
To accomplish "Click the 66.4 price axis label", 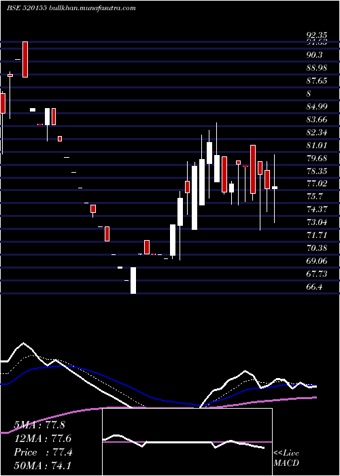I will tap(314, 286).
